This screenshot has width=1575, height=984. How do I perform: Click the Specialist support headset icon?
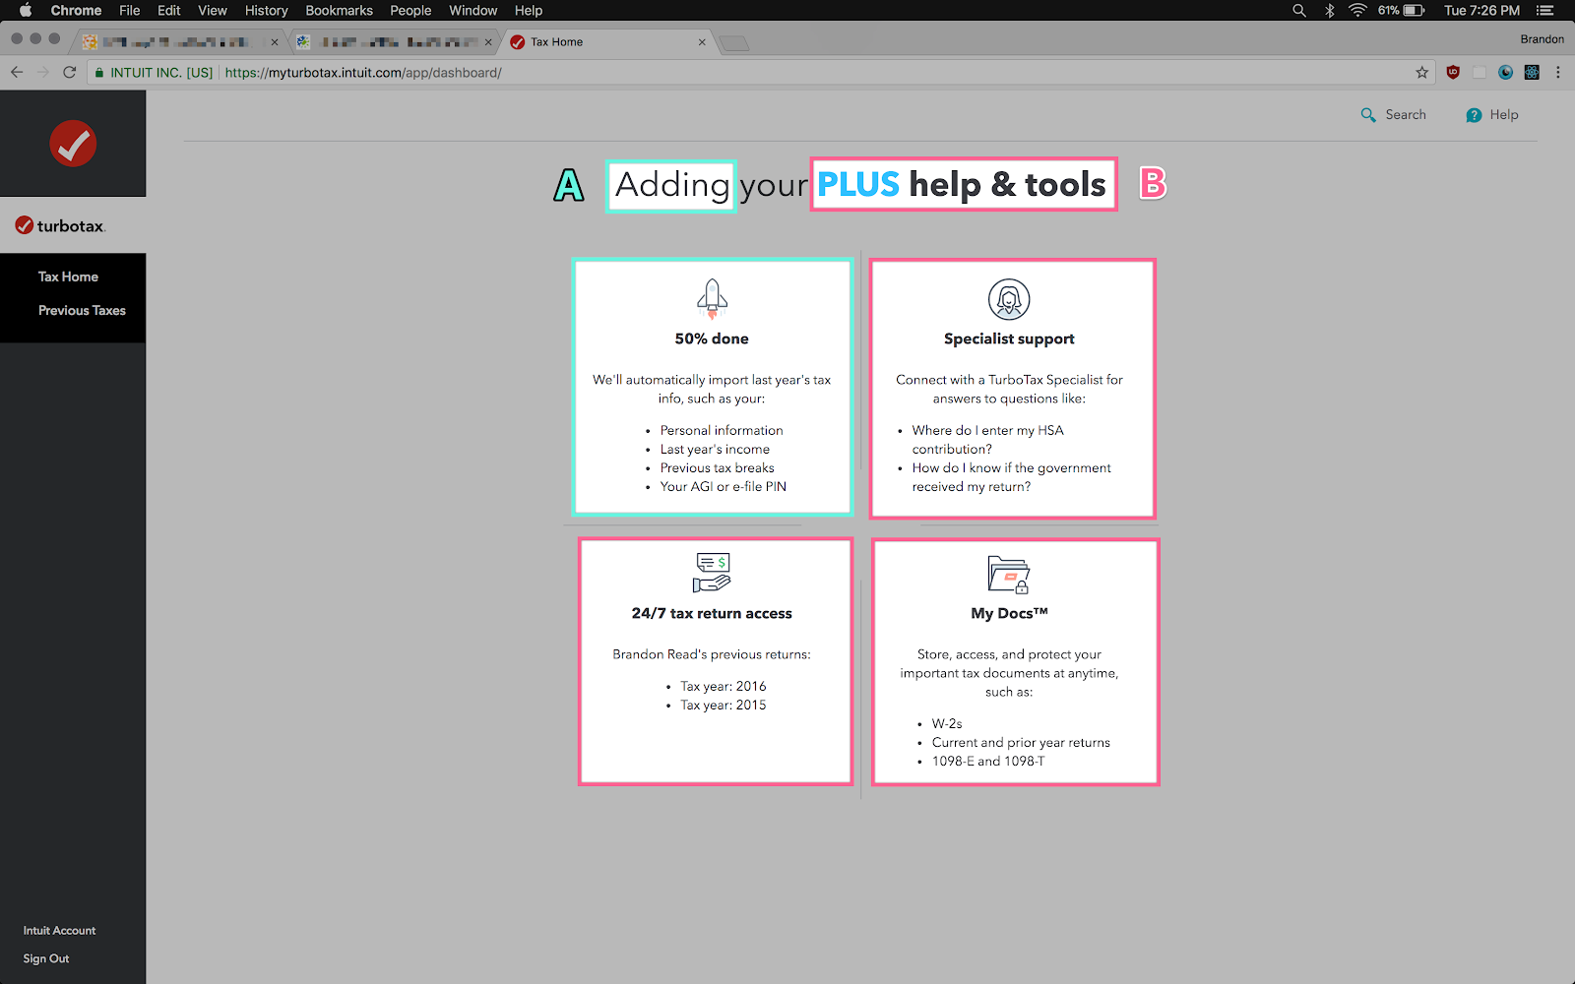pos(1009,299)
